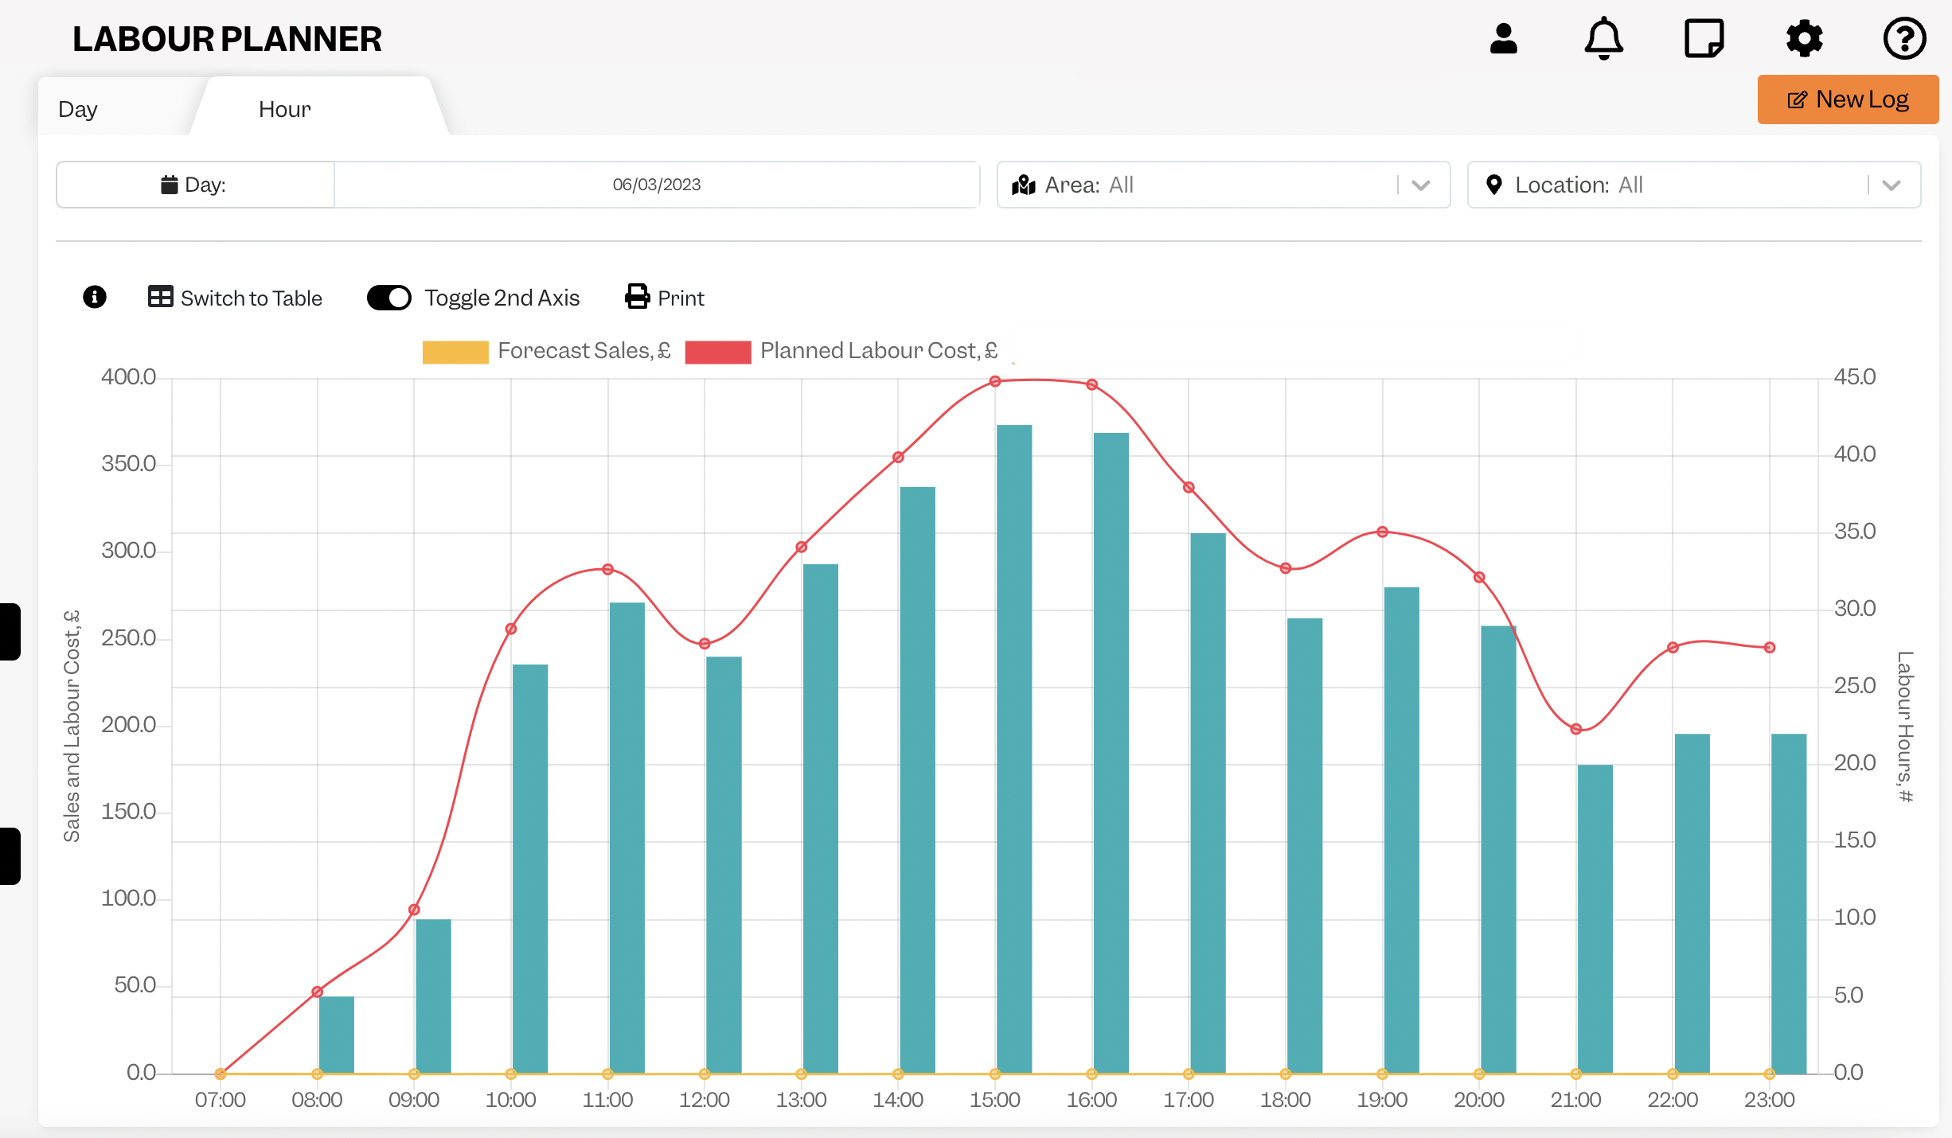
Task: Open the settings gear
Action: pos(1804,38)
